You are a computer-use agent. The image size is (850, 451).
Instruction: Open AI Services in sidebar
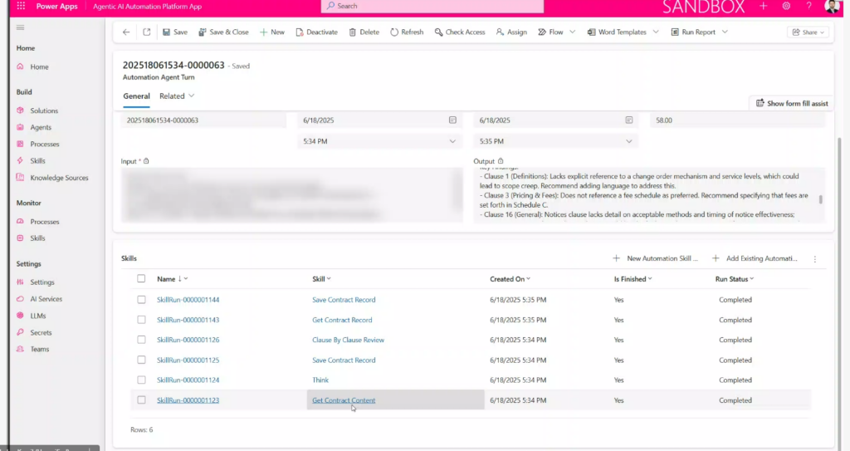coord(46,299)
